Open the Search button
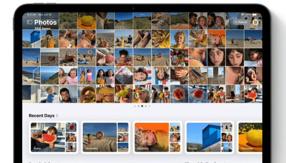The image size is (286, 163). click(x=241, y=22)
